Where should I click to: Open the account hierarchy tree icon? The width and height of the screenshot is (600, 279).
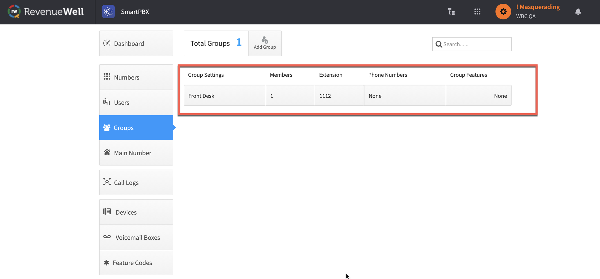(x=451, y=12)
